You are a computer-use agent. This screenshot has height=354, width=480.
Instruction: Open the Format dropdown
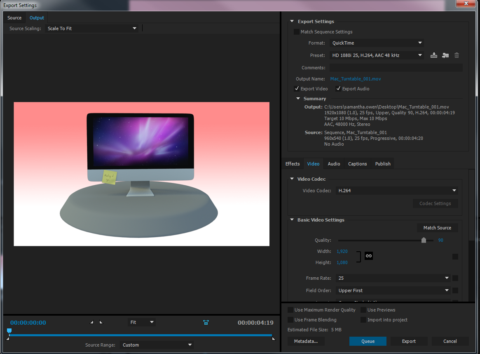pos(376,42)
